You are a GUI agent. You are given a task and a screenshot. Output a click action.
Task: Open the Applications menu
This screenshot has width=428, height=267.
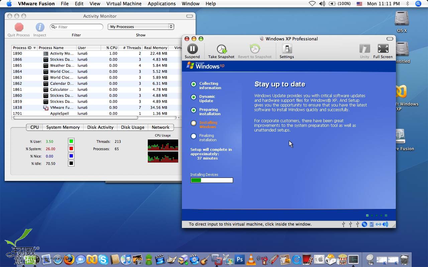click(x=162, y=4)
